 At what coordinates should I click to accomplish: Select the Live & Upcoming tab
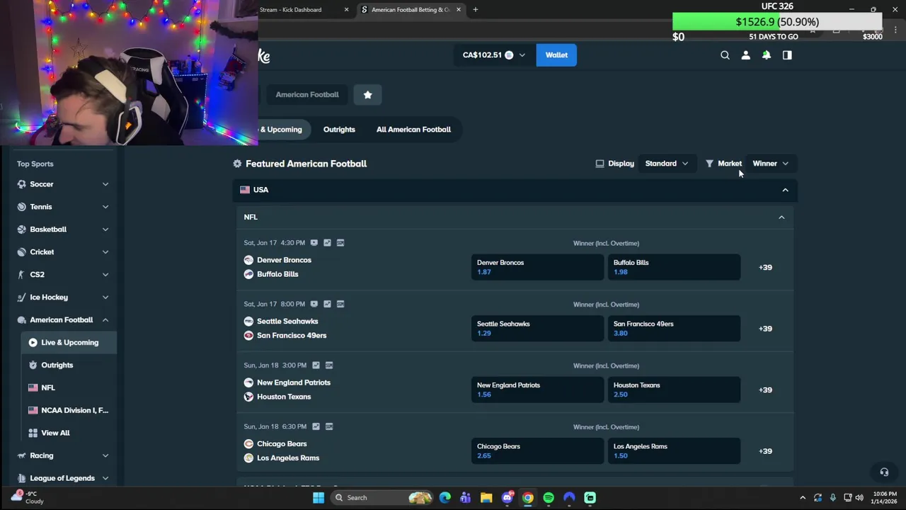tap(282, 130)
